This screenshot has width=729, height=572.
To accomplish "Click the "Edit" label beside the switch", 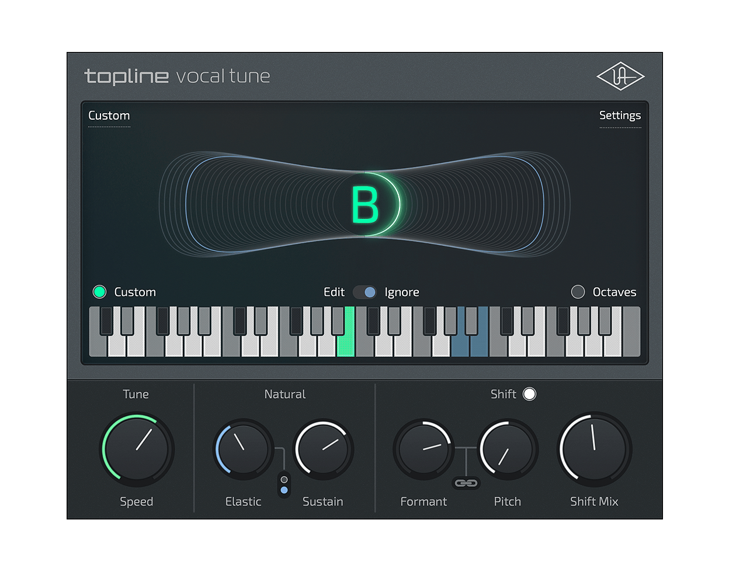I will [x=334, y=292].
